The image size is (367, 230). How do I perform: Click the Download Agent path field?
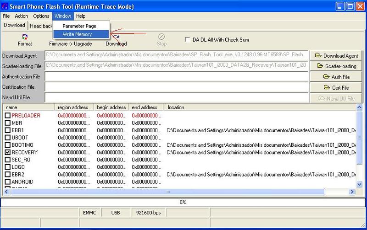(x=177, y=55)
